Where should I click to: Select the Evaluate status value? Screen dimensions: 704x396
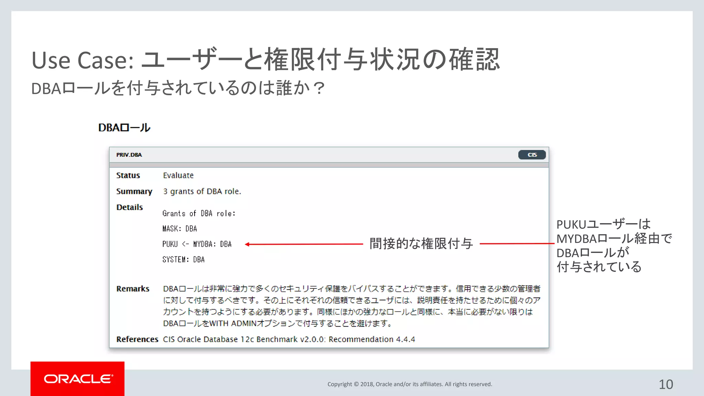(178, 175)
